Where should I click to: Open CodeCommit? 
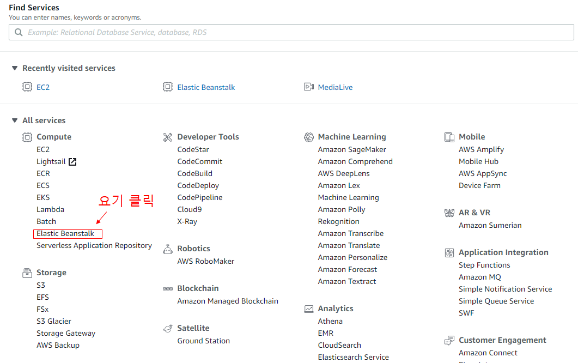pyautogui.click(x=200, y=161)
